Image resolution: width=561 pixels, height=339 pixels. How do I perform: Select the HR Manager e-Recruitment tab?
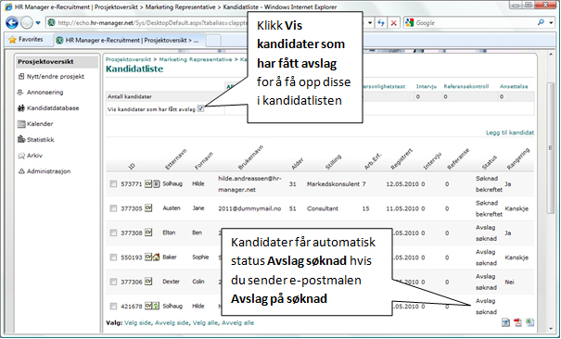tap(129, 40)
